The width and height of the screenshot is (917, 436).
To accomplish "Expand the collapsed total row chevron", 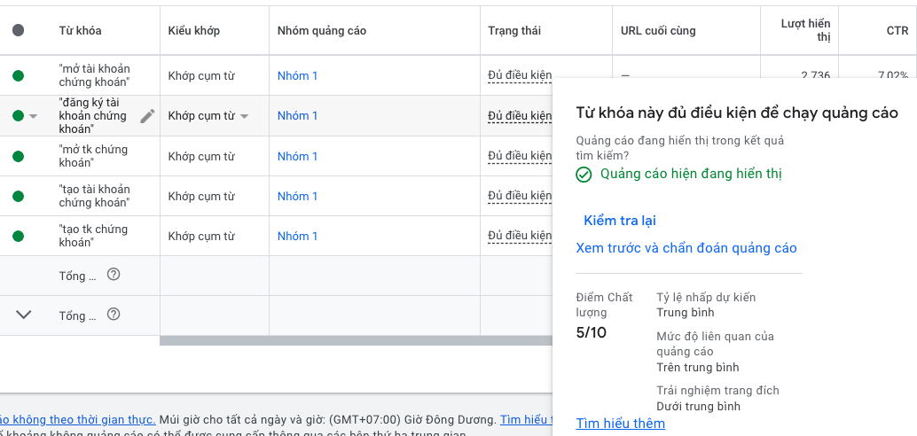I will pos(24,315).
